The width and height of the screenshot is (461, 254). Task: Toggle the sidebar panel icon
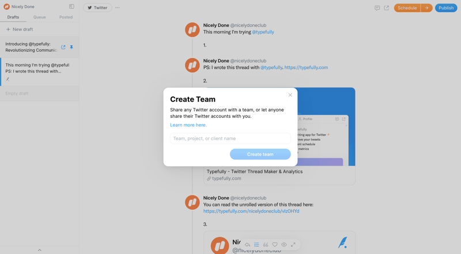pyautogui.click(x=71, y=6)
